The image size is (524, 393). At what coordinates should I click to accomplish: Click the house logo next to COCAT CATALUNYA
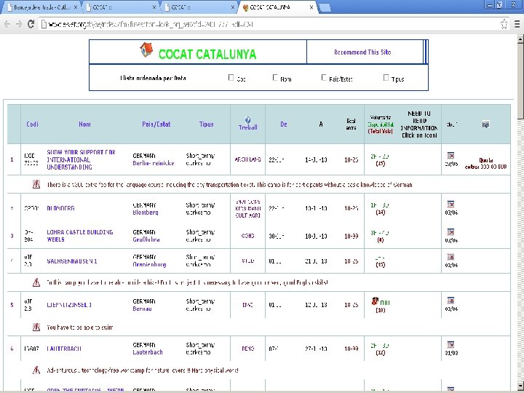pos(146,49)
